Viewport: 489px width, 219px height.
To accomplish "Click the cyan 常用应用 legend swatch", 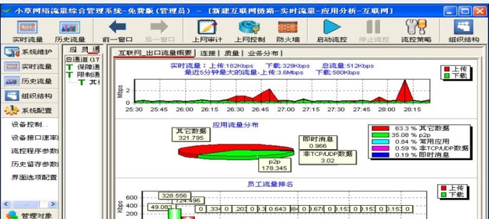I will pyautogui.click(x=380, y=141).
